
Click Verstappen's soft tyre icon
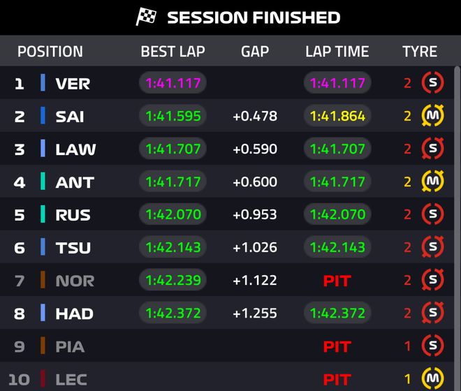click(432, 83)
